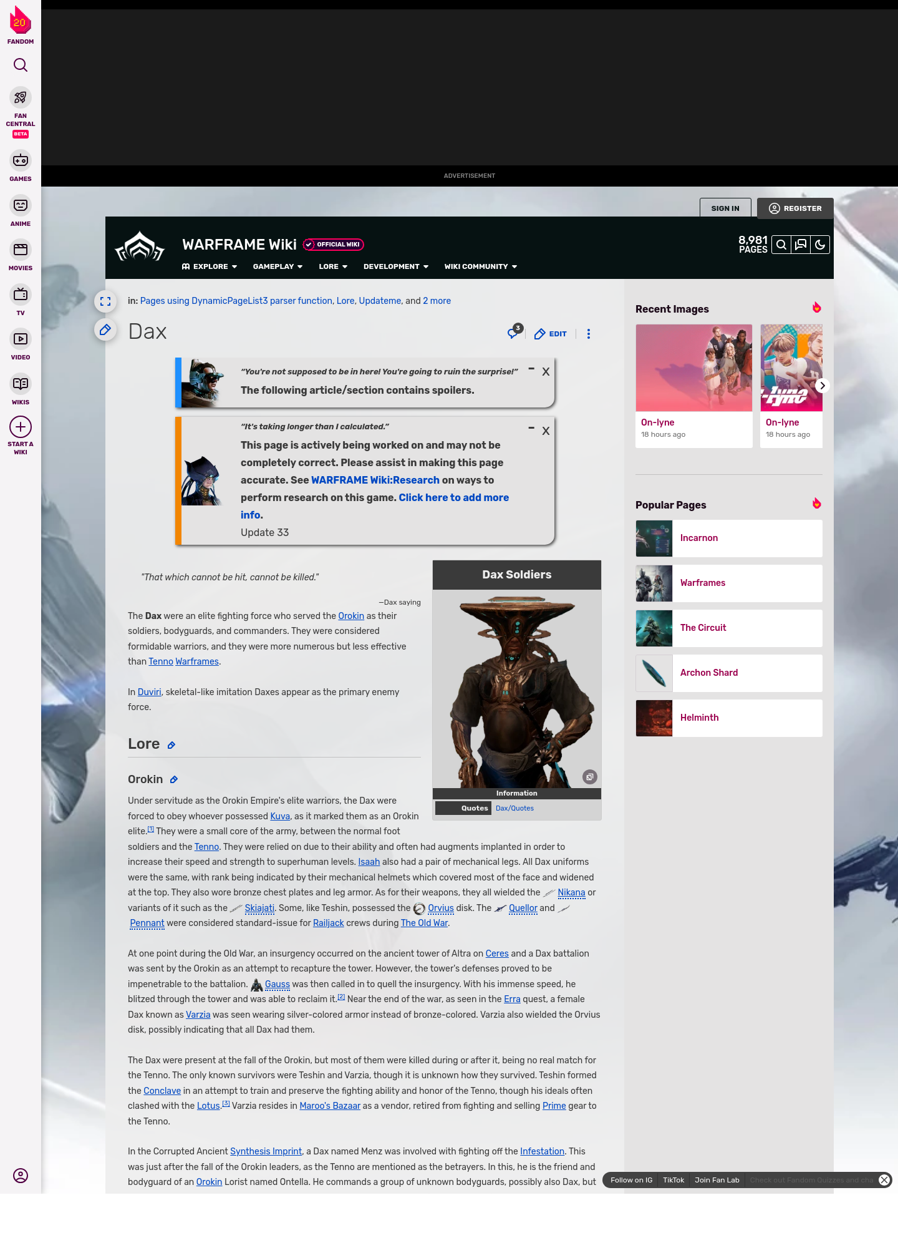The width and height of the screenshot is (898, 1248).
Task: Open Pages using DynamicPageList3 category link
Action: tap(236, 301)
